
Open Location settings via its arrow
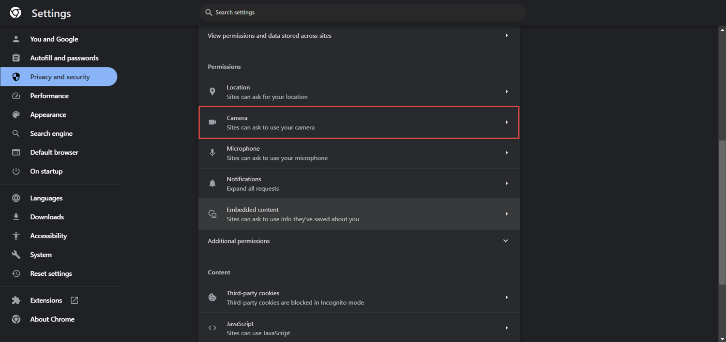tap(507, 92)
